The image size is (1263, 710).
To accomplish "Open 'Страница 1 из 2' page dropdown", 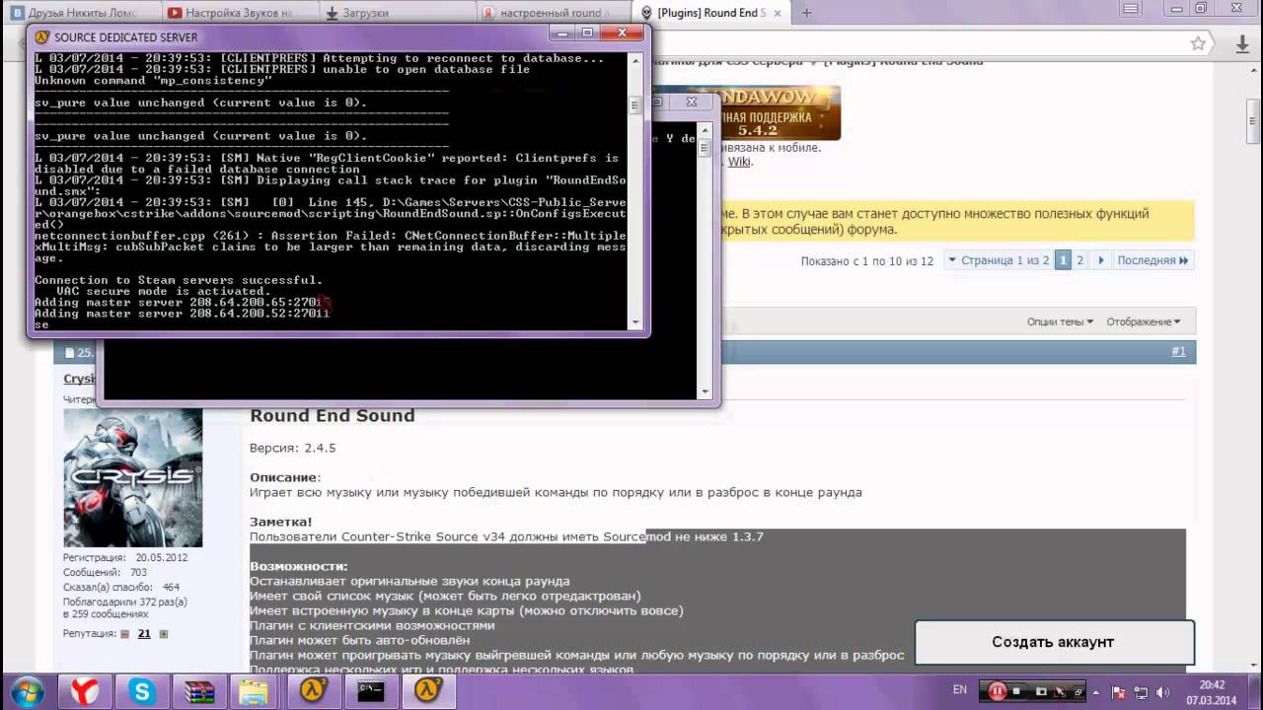I will tap(998, 260).
